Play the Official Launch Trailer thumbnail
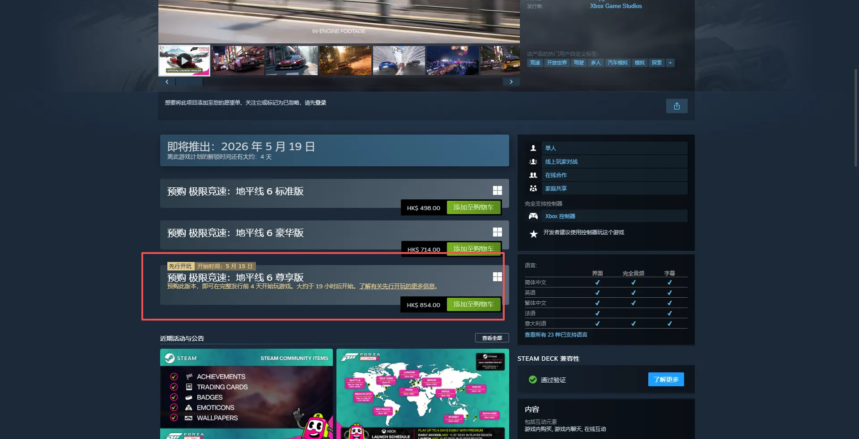The width and height of the screenshot is (859, 439). click(184, 60)
